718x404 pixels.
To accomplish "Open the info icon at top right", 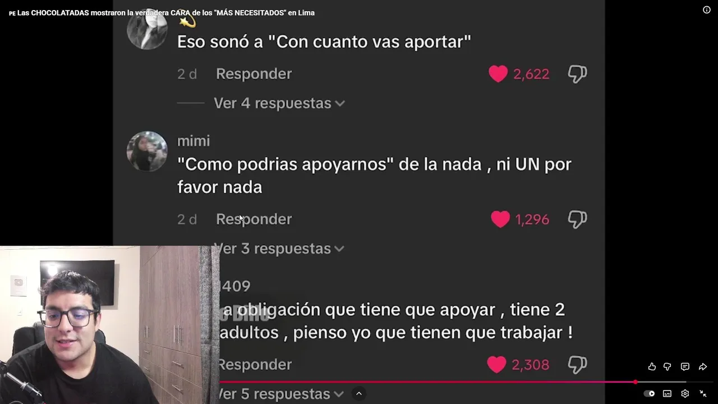I will click(x=707, y=10).
